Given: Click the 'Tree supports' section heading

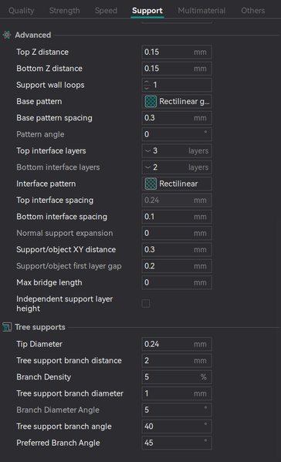Looking at the screenshot, I should pyautogui.click(x=40, y=327).
